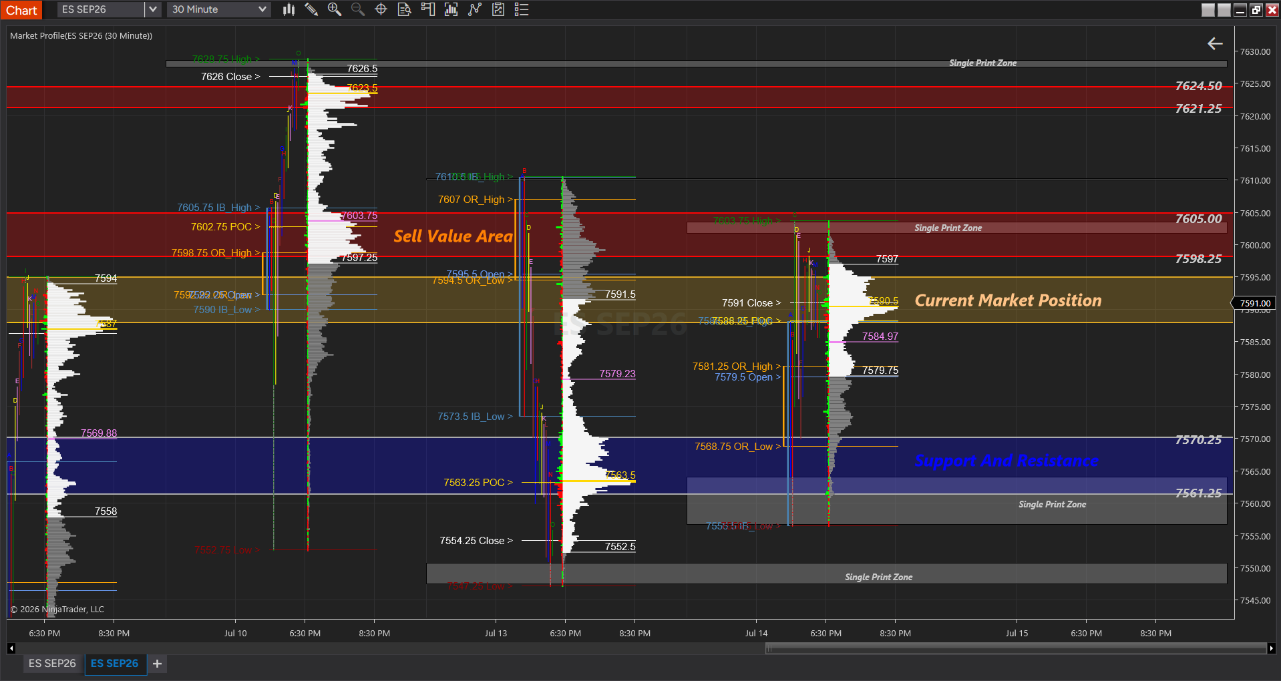The height and width of the screenshot is (681, 1281).
Task: Minimize the chart window
Action: click(x=1240, y=10)
